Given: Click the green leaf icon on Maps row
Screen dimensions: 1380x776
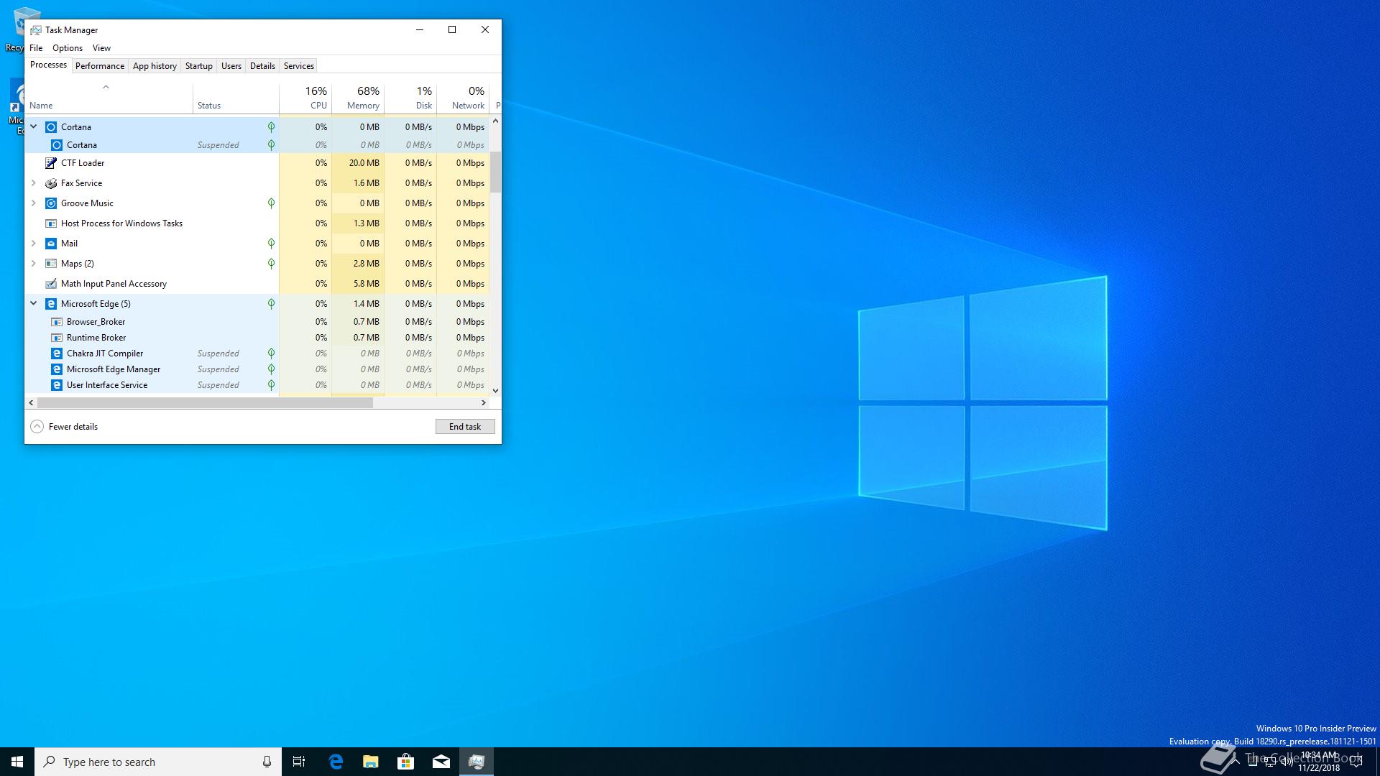Looking at the screenshot, I should [271, 264].
